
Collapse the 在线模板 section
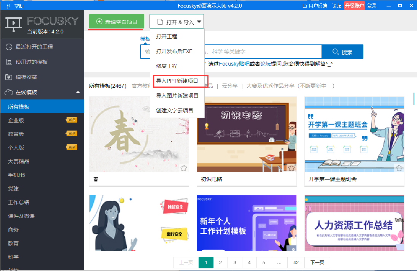click(x=78, y=92)
